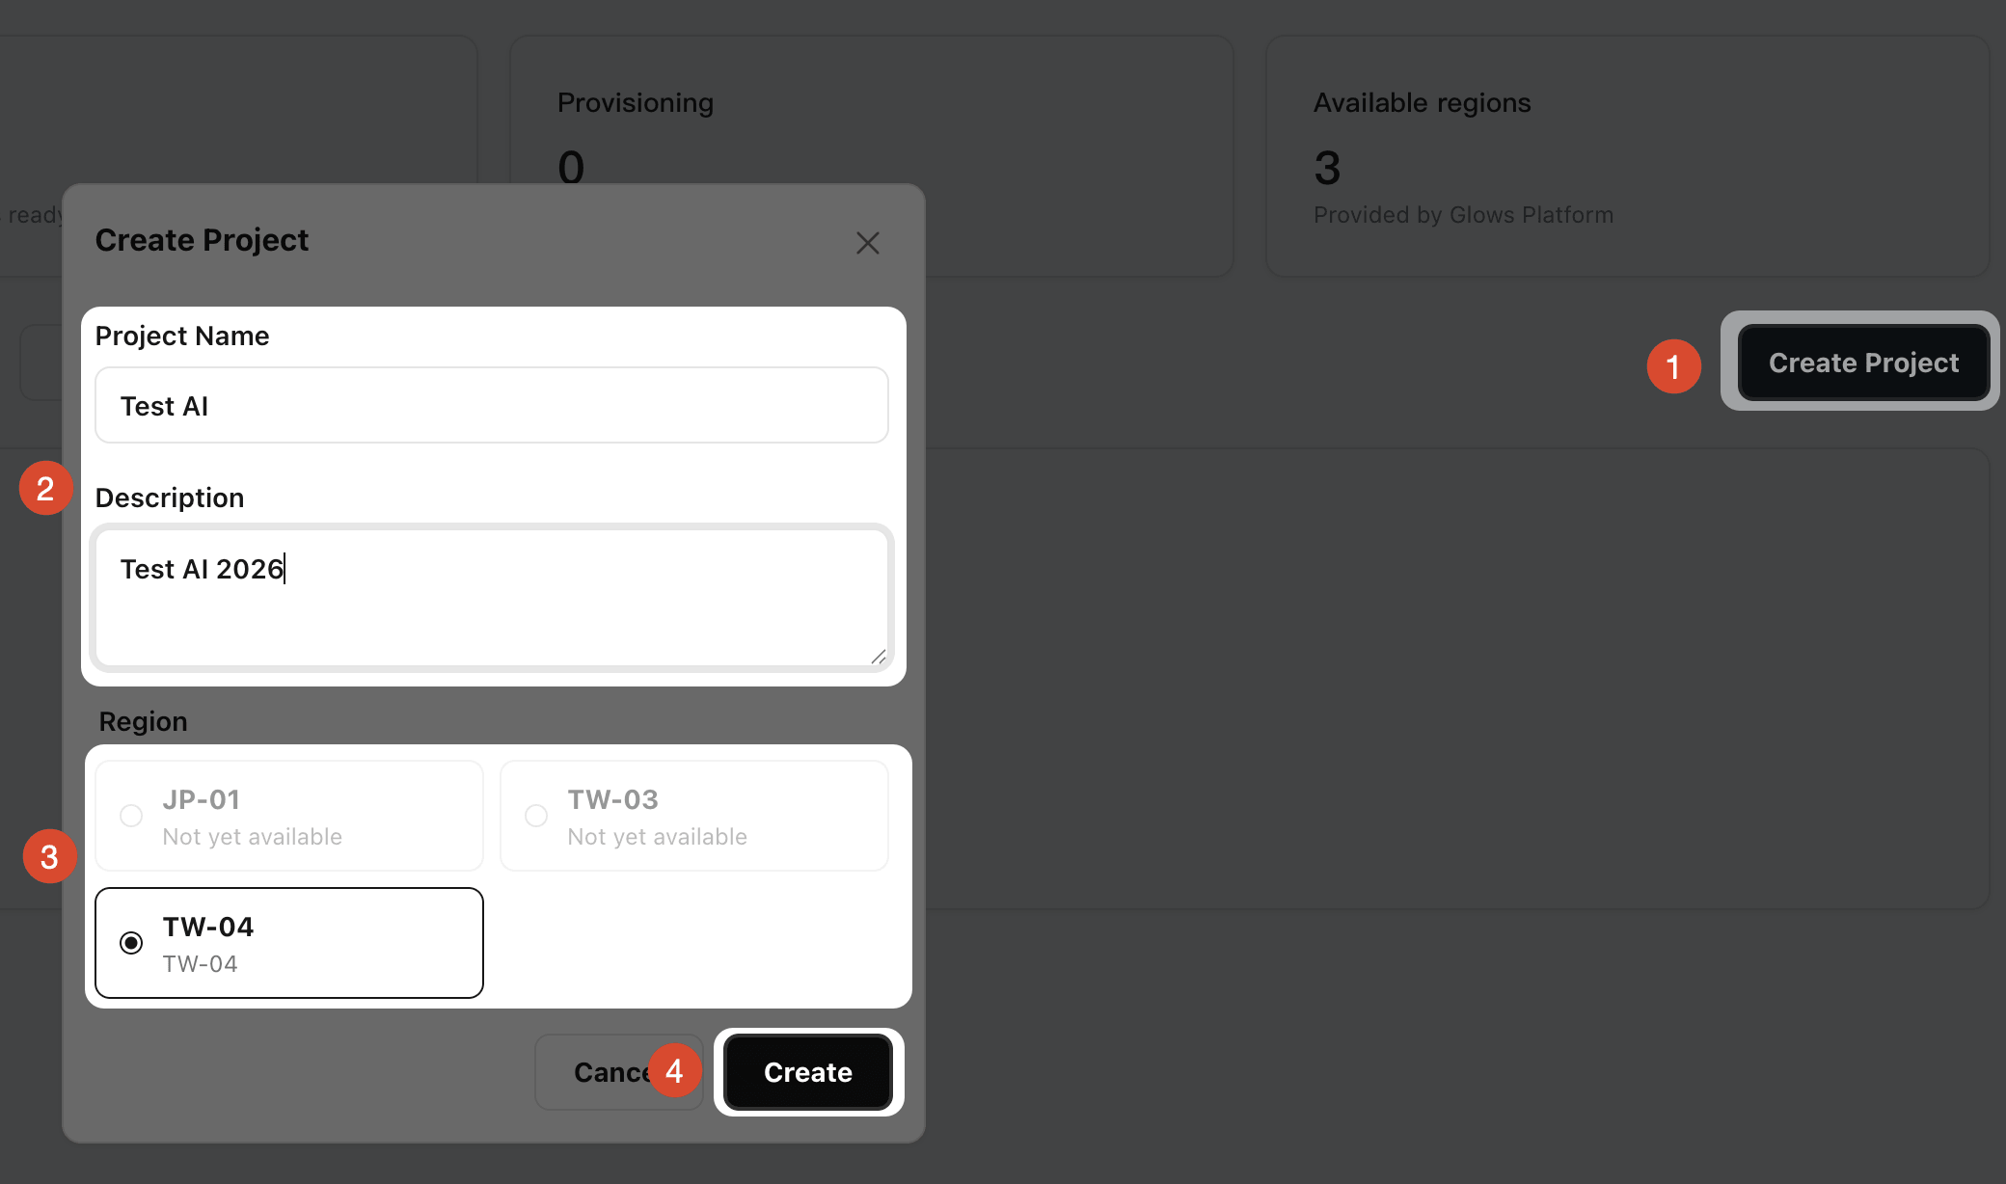The width and height of the screenshot is (2006, 1184).
Task: Click the Cancel button
Action: [618, 1072]
